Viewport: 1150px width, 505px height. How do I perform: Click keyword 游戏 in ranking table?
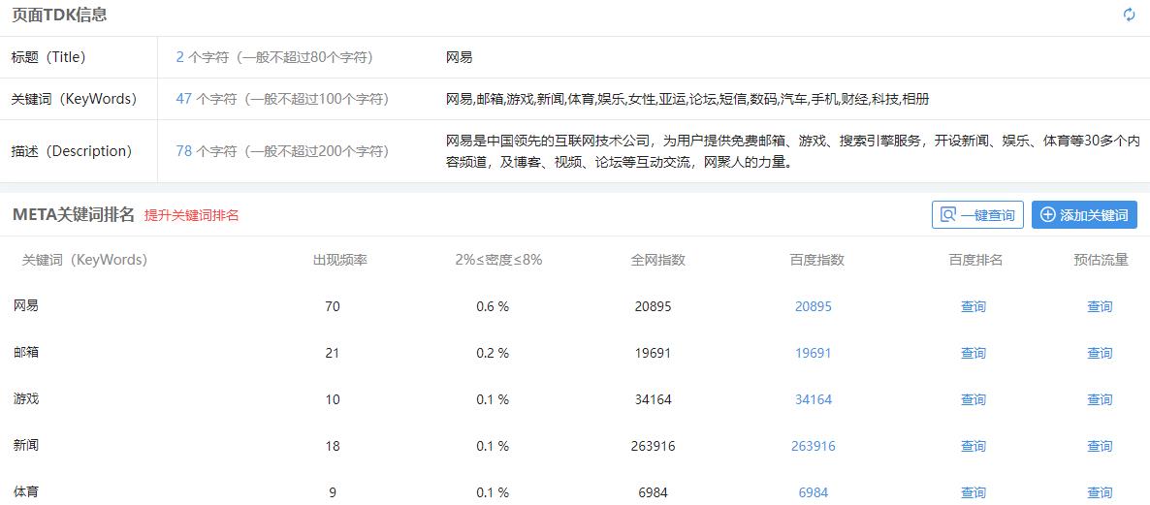click(25, 398)
